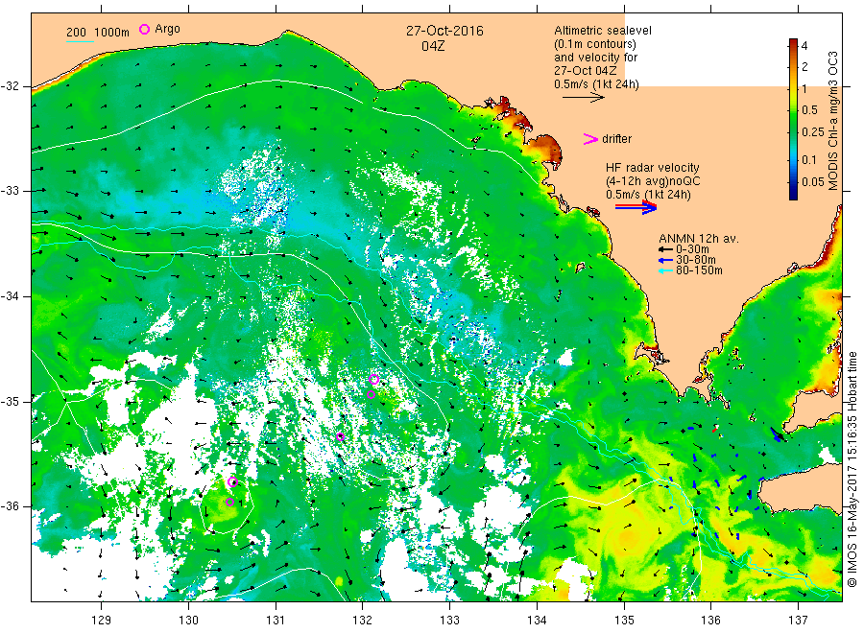Select the isolated Argo float marker near 131.7E 35.3S
864x633 pixels.
(340, 437)
